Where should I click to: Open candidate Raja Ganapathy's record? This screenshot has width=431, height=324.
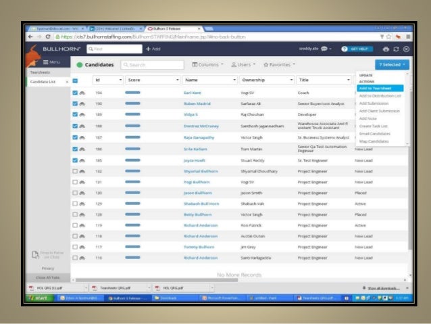coord(199,137)
